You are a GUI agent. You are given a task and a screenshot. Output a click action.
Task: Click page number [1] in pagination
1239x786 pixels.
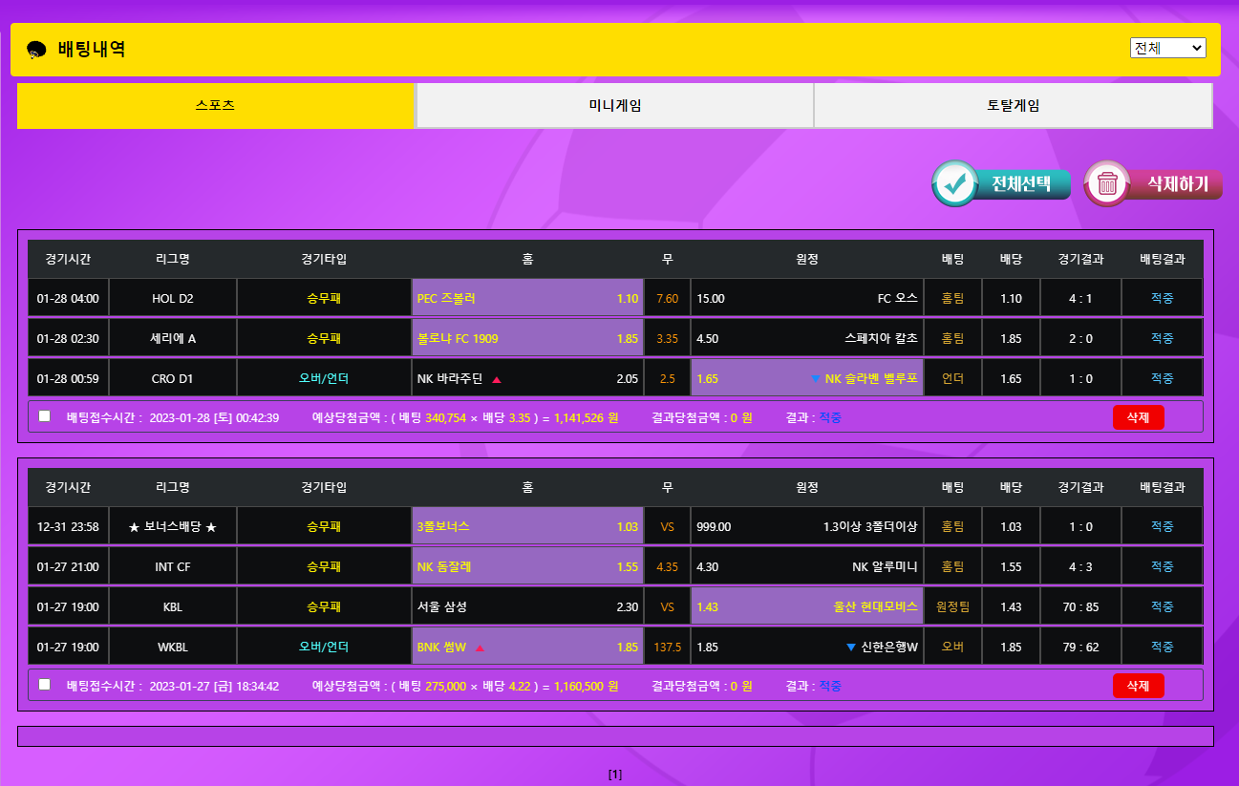click(x=615, y=775)
